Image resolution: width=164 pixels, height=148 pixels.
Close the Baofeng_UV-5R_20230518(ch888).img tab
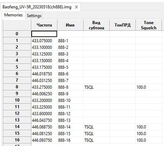pyautogui.click(x=76, y=7)
